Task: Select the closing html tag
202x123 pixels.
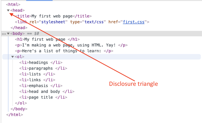Action: 15,115
